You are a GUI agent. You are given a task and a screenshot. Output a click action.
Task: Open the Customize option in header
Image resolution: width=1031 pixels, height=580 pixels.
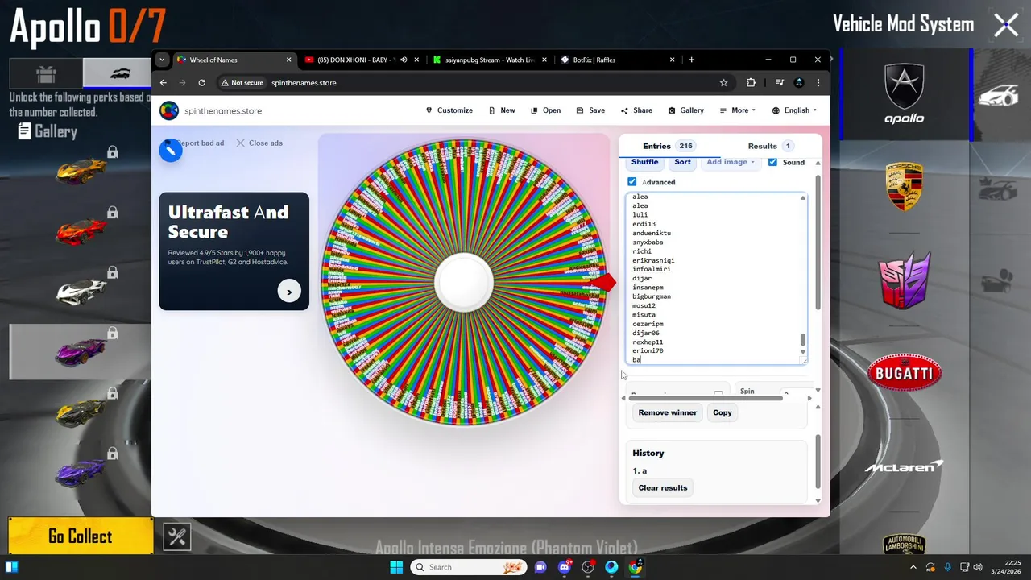[449, 110]
